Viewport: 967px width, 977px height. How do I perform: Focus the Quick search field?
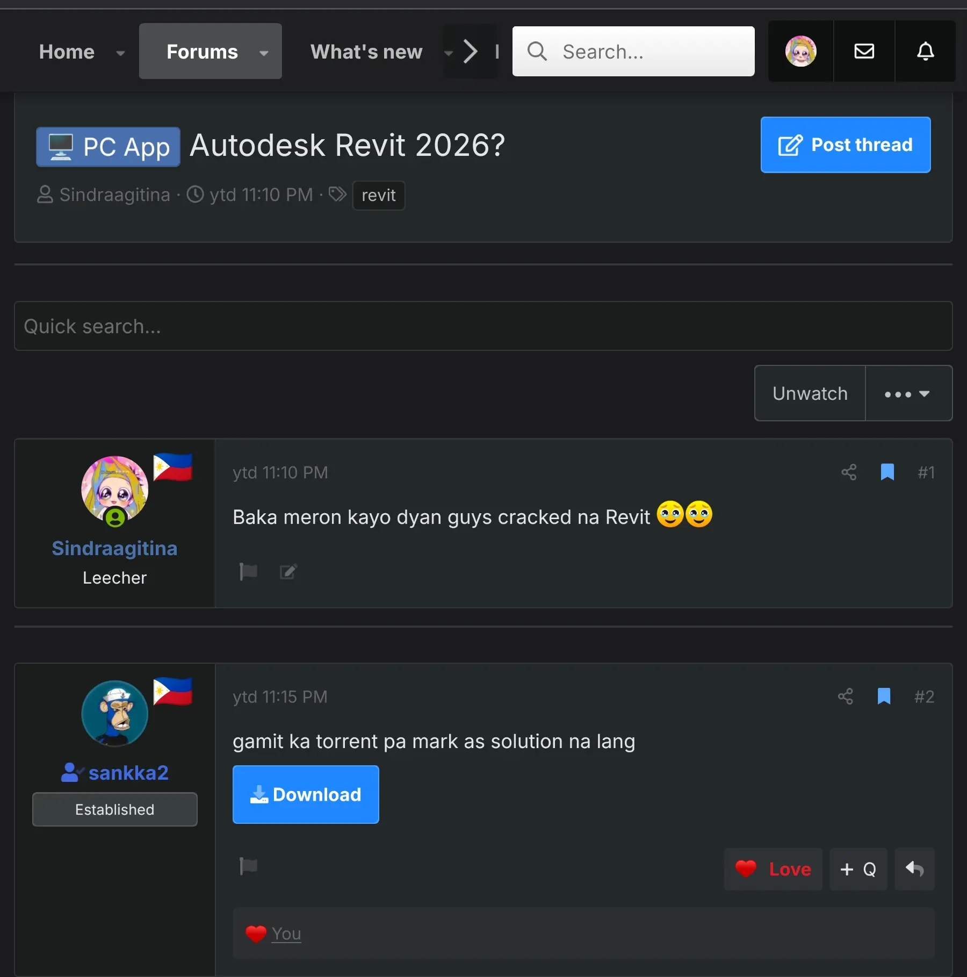coord(483,326)
